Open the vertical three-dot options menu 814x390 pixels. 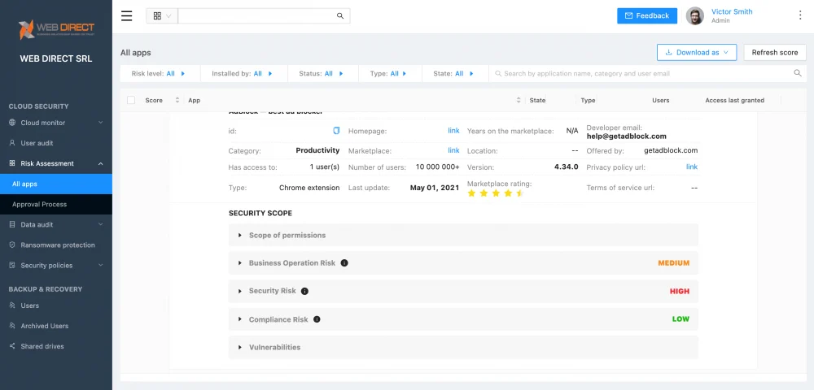click(x=800, y=15)
